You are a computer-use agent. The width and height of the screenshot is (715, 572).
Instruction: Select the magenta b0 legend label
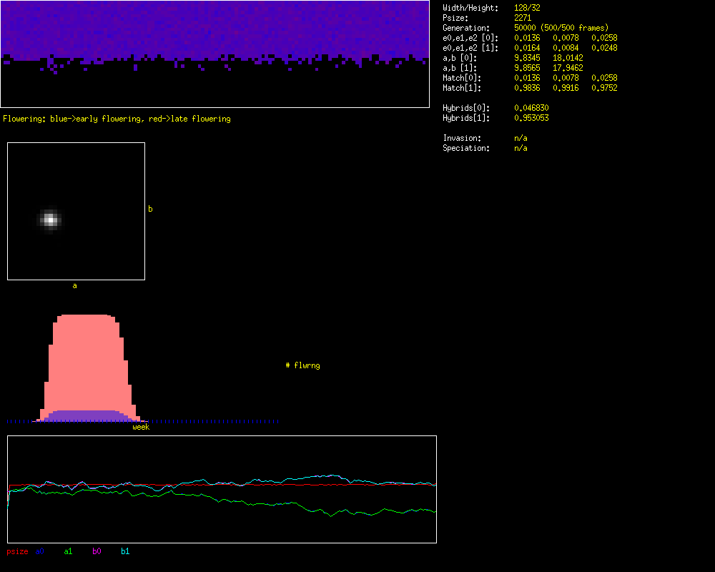click(97, 551)
